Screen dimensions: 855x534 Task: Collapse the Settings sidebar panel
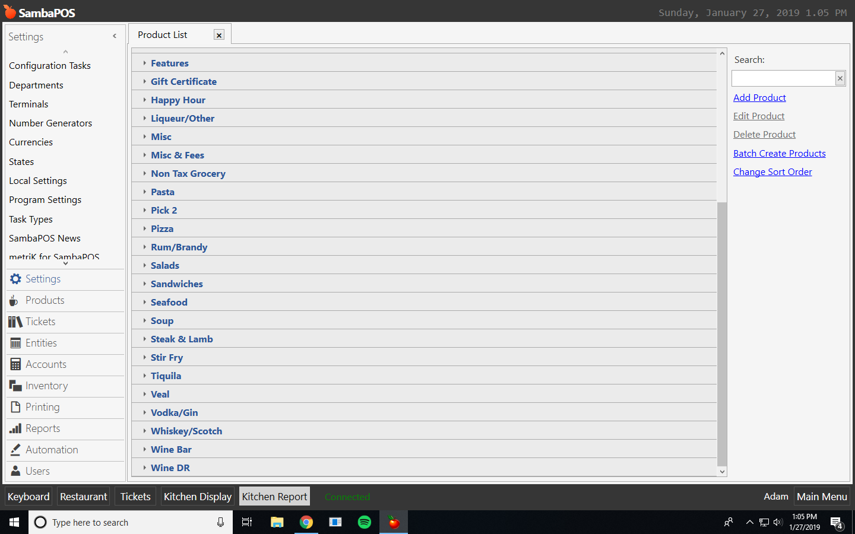[x=115, y=36]
